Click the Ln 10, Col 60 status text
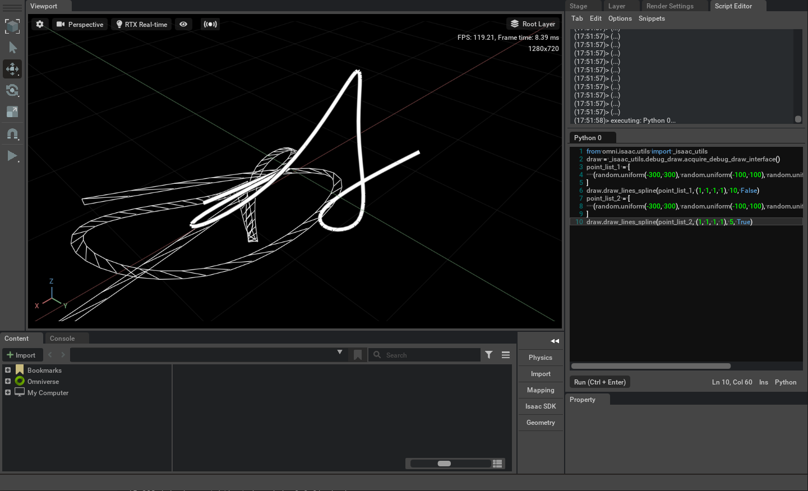The image size is (808, 491). (x=732, y=382)
